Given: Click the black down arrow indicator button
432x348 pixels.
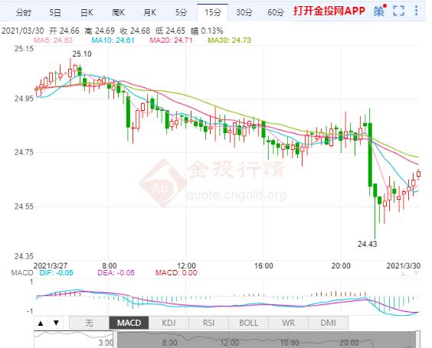Looking at the screenshot, I should click(x=56, y=323).
